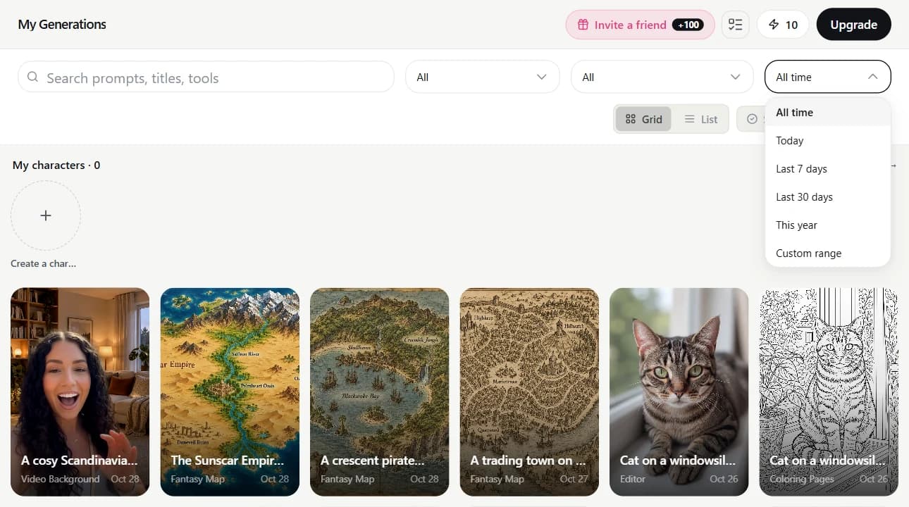Pick the This year option
Screen dimensions: 909x507
point(828,225)
